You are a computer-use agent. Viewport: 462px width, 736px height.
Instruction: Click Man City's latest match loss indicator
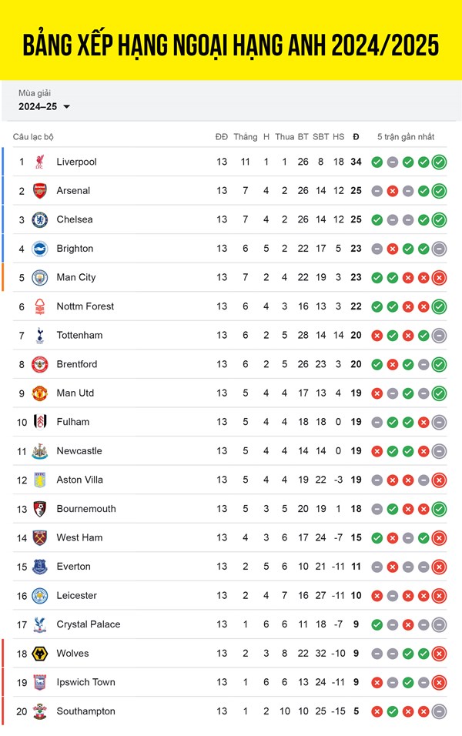pyautogui.click(x=439, y=278)
